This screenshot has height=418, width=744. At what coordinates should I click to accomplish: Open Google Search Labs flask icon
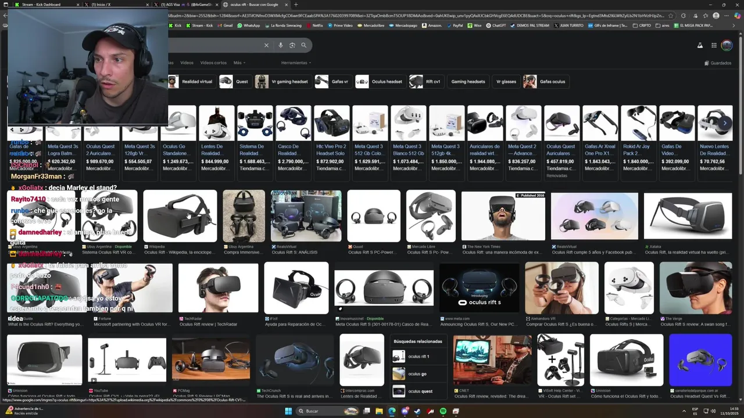pos(700,45)
